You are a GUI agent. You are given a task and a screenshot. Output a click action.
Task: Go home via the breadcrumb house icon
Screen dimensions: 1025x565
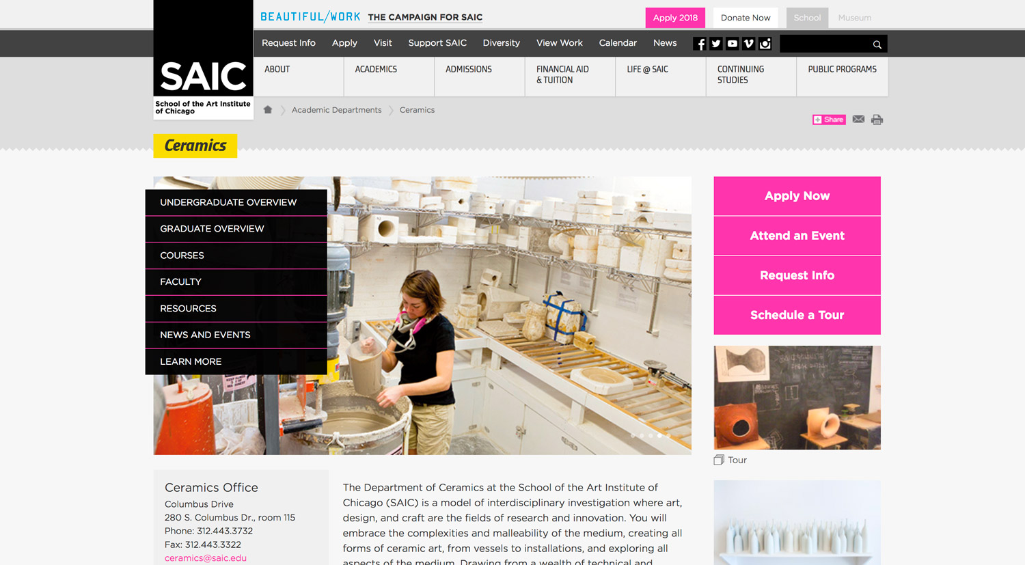(267, 109)
